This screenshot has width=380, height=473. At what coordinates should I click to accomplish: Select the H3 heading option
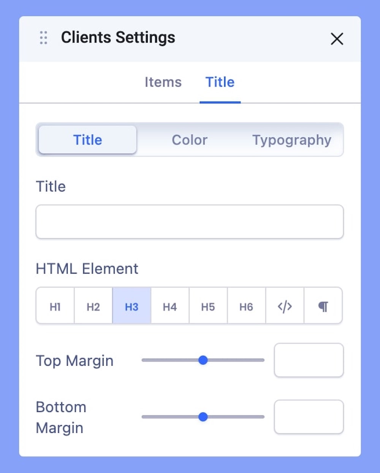pos(131,306)
